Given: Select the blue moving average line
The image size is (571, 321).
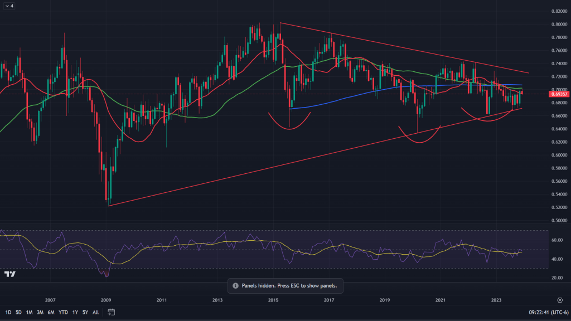Looking at the screenshot, I should tap(335, 102).
